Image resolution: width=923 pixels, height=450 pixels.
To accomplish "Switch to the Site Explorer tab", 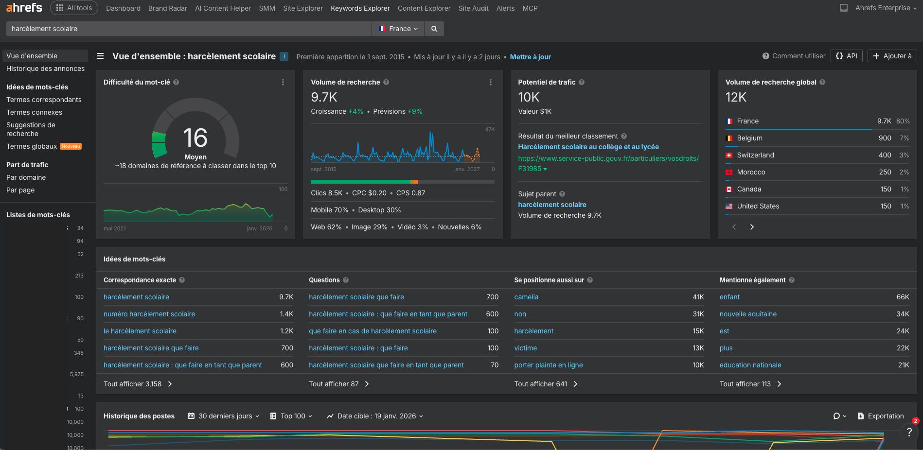I will tap(302, 8).
